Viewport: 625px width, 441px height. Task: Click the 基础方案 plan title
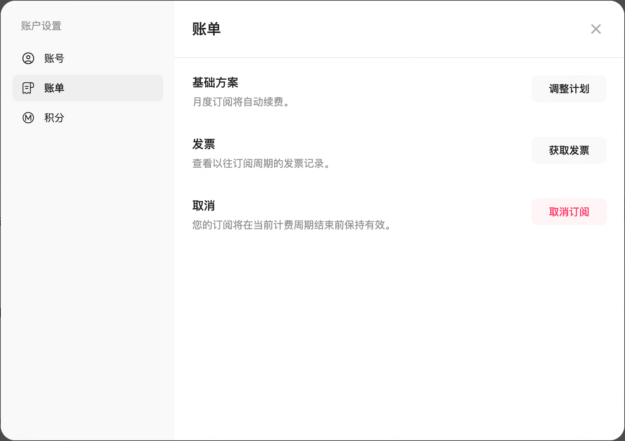tap(215, 83)
